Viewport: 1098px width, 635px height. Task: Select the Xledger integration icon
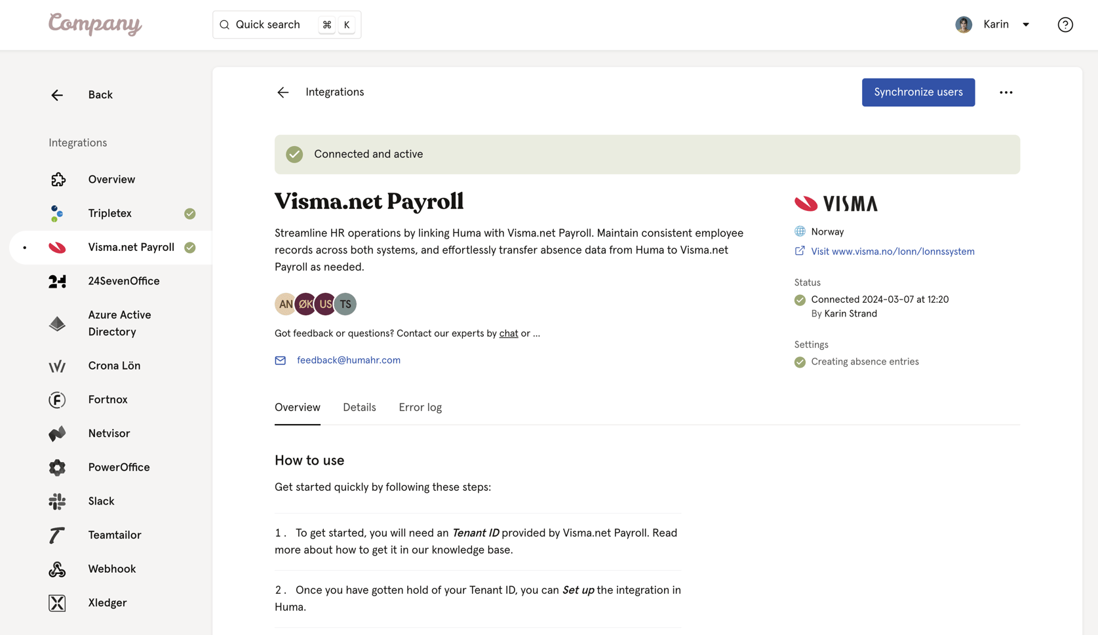57,603
